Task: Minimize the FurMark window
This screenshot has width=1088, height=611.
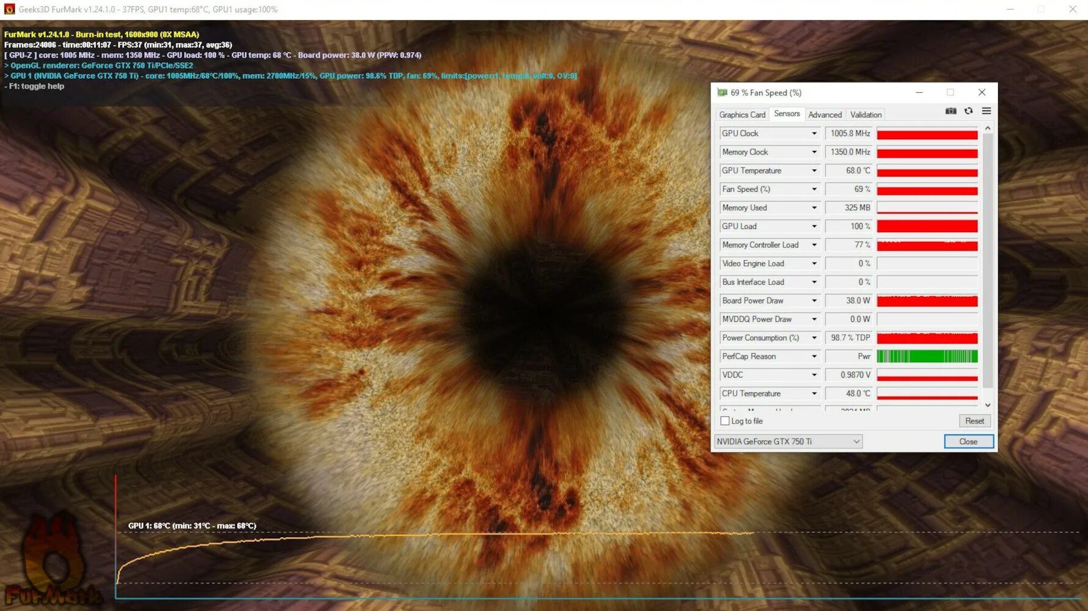Action: click(x=1010, y=9)
